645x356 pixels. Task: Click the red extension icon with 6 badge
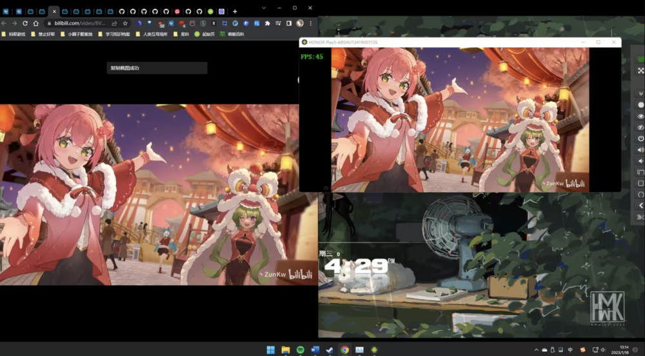tap(182, 24)
